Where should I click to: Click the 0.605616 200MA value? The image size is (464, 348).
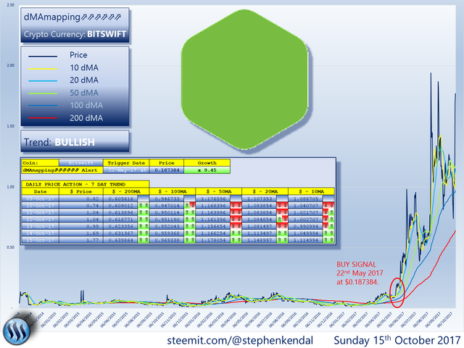pos(120,199)
